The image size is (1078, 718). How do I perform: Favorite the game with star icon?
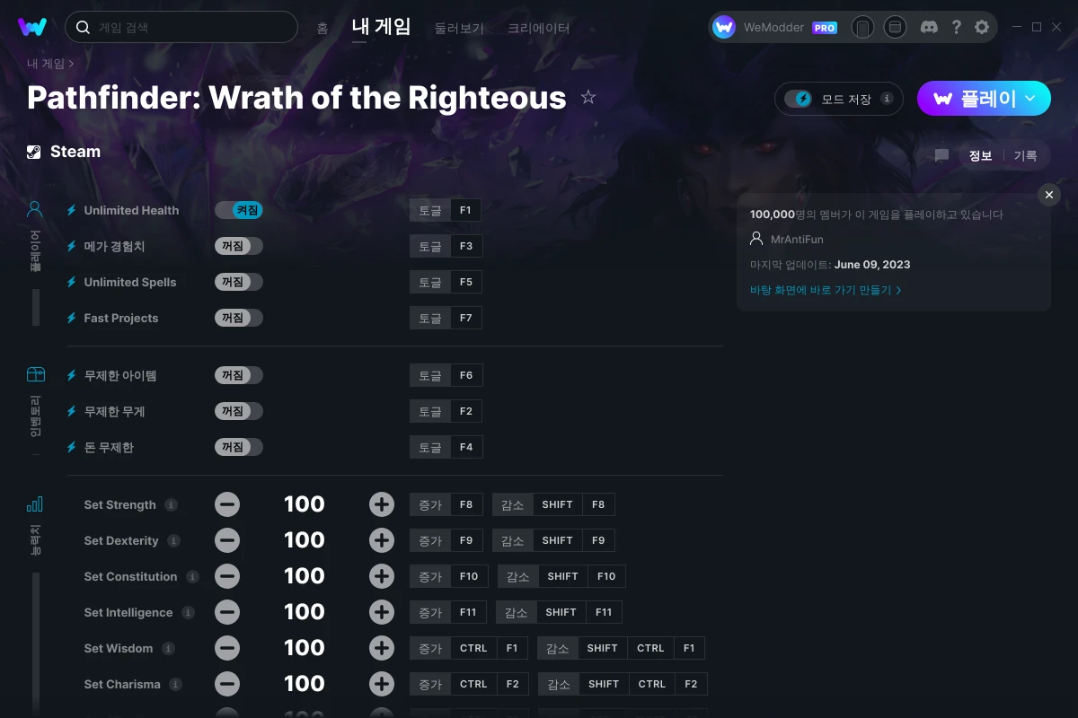click(x=588, y=97)
